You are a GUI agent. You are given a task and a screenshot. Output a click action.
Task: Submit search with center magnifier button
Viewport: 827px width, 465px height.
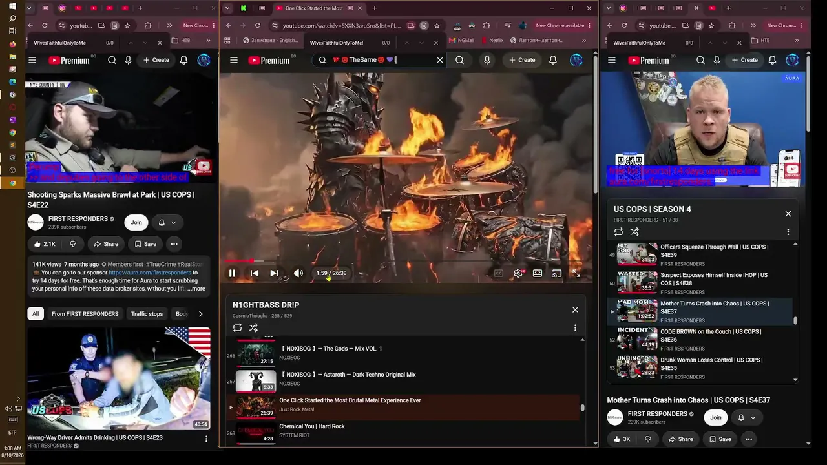pos(459,60)
